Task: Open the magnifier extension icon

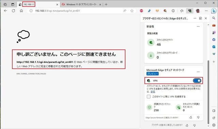Action: [165, 11]
